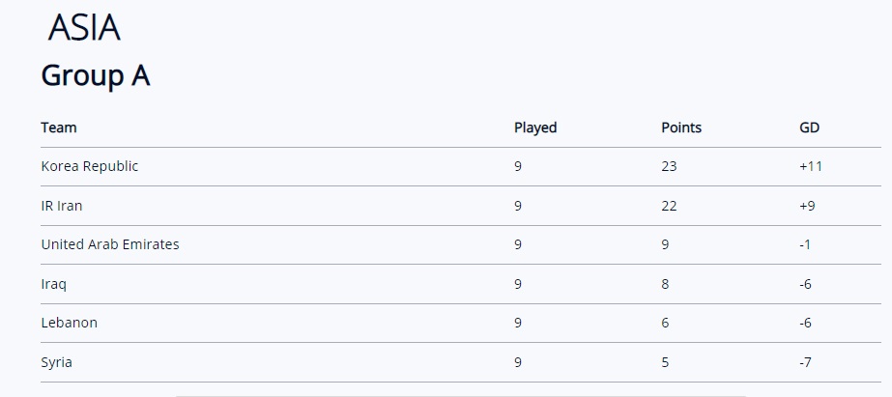This screenshot has height=397, width=892.
Task: Open the Iraq team row
Action: pos(461,284)
